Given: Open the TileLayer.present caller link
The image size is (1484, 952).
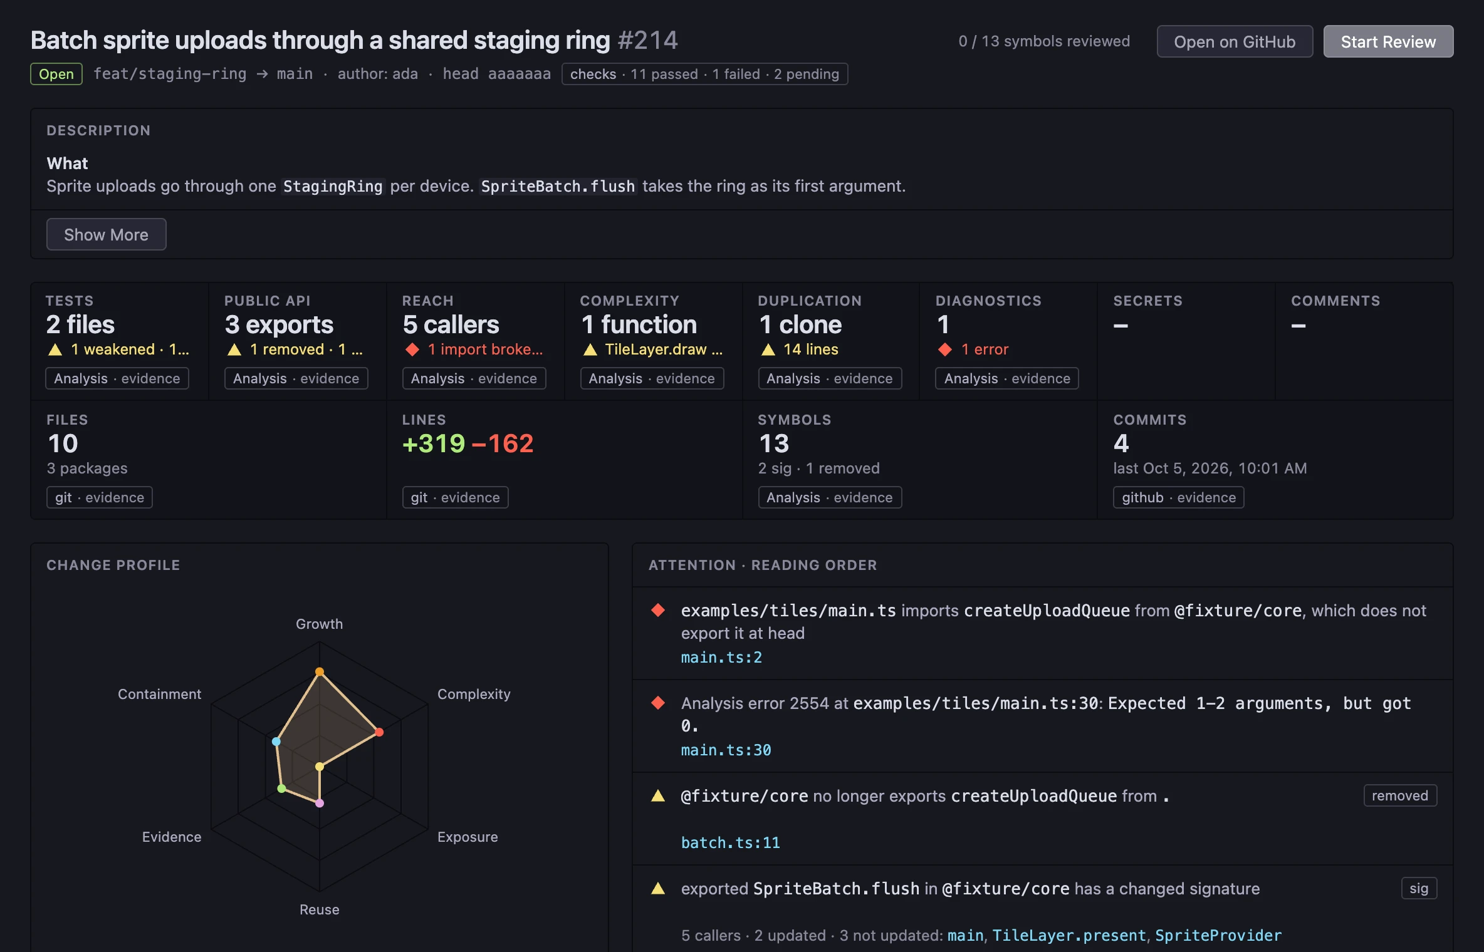Looking at the screenshot, I should click(1069, 935).
